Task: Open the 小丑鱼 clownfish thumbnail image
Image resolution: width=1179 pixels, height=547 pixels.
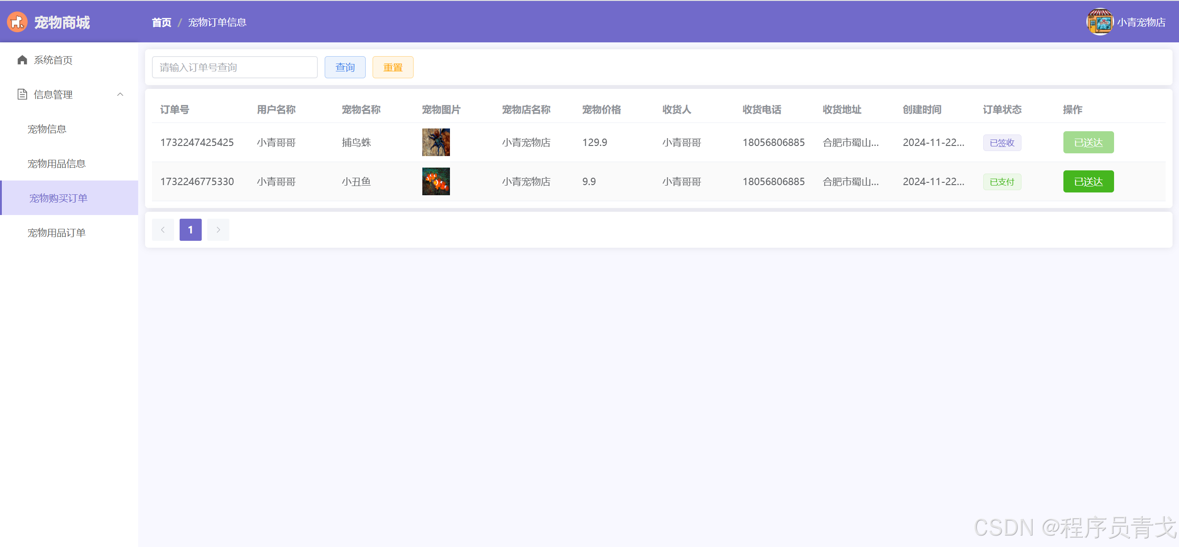Action: (x=436, y=181)
